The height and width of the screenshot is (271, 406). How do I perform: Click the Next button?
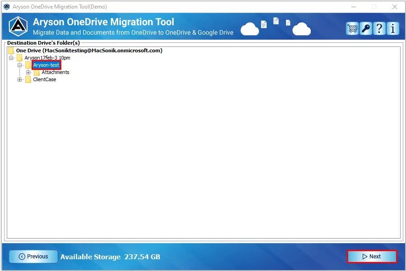tap(372, 257)
